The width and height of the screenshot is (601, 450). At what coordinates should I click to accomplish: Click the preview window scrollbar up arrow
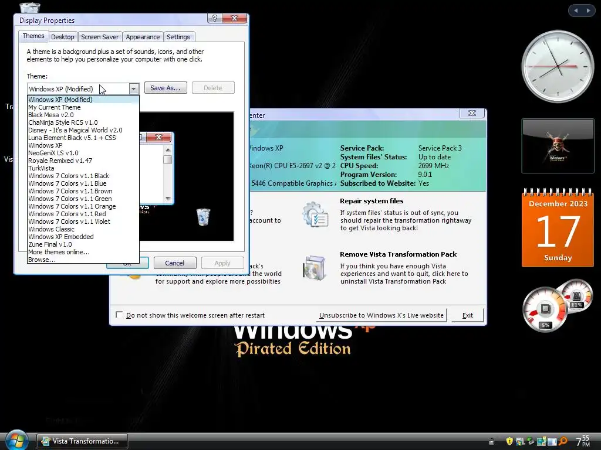tap(168, 150)
